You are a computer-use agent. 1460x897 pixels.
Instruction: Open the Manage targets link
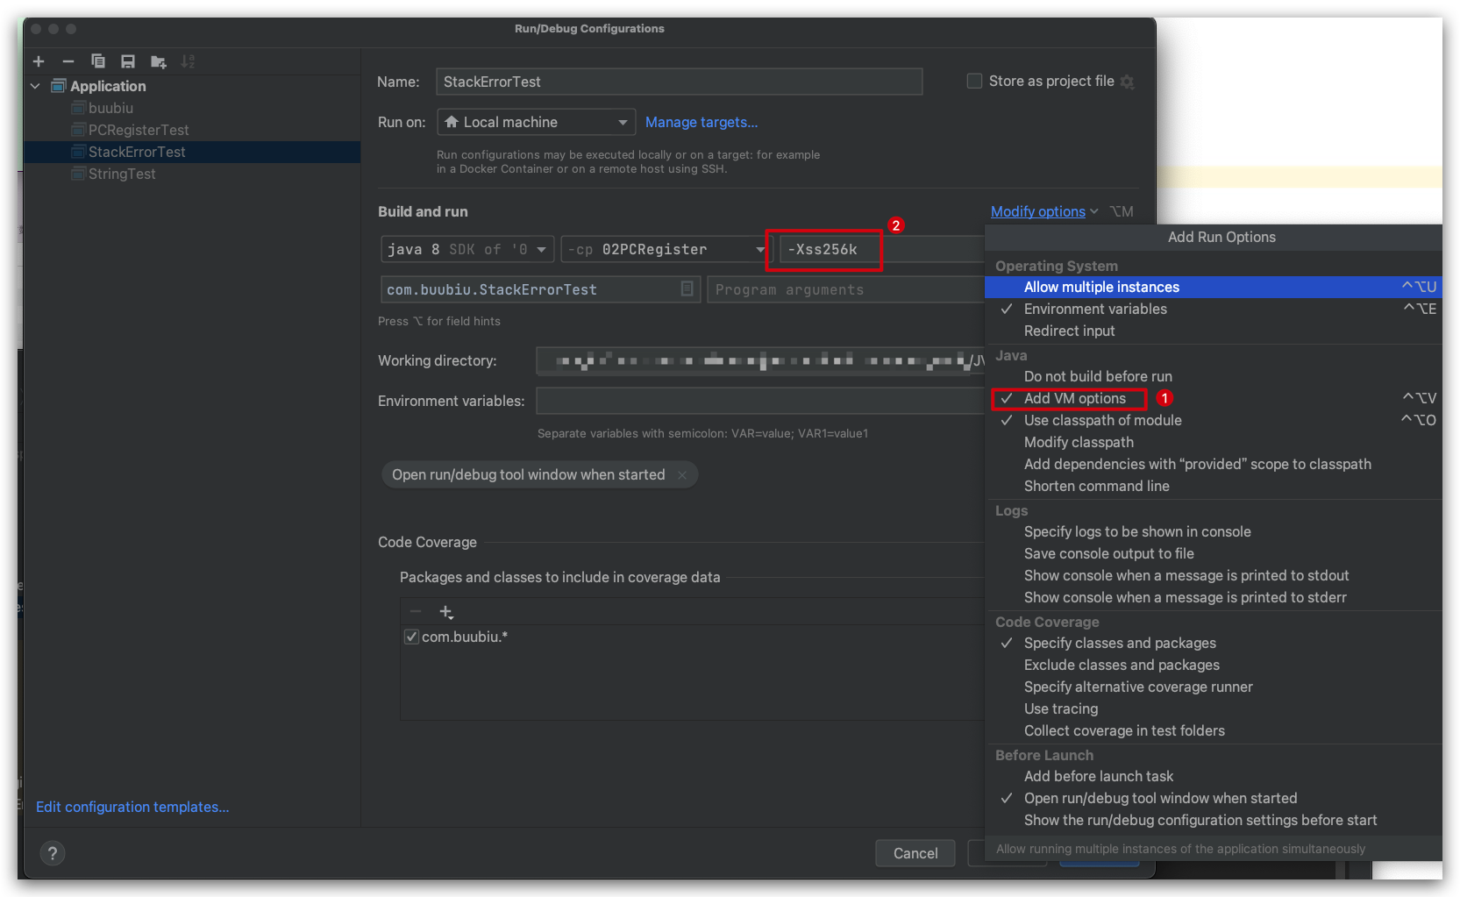click(x=701, y=123)
